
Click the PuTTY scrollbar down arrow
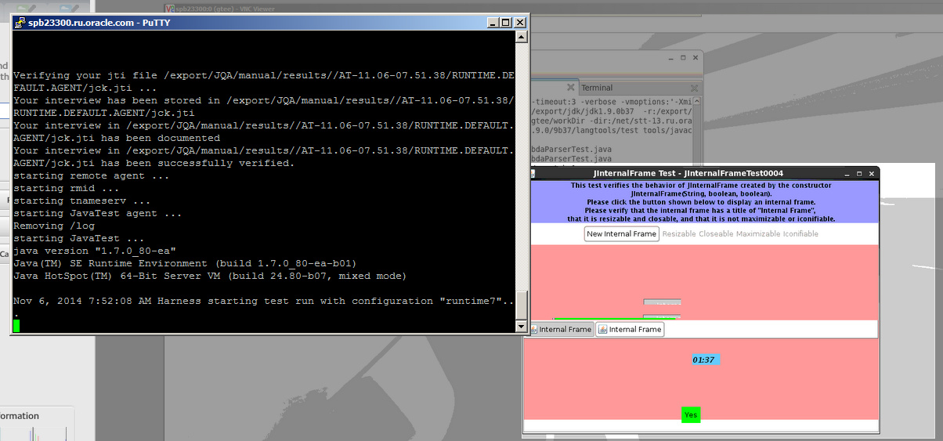(522, 327)
